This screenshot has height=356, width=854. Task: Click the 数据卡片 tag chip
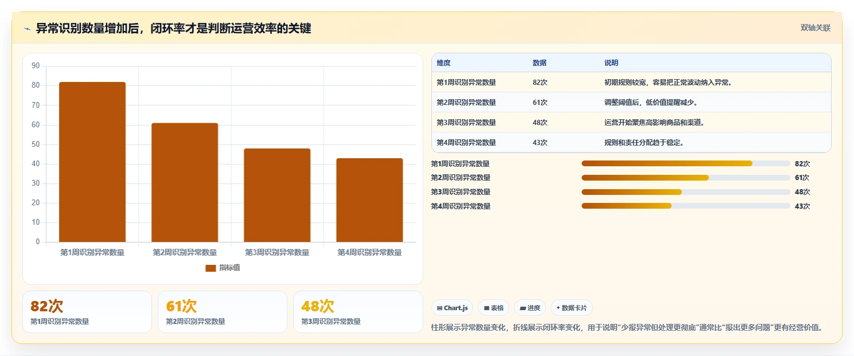[x=571, y=308]
